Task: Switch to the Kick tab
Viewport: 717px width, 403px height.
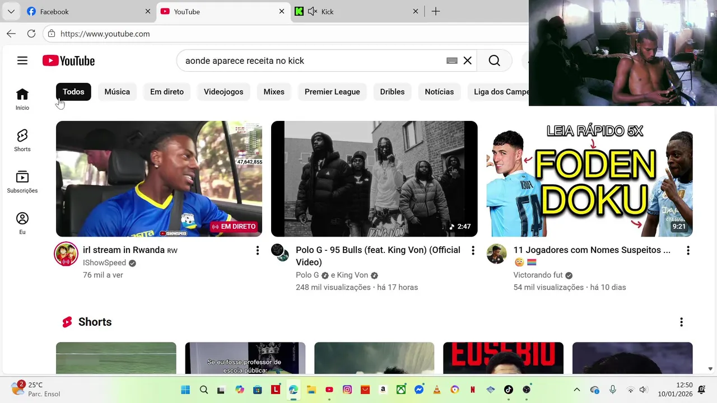Action: pos(357,11)
